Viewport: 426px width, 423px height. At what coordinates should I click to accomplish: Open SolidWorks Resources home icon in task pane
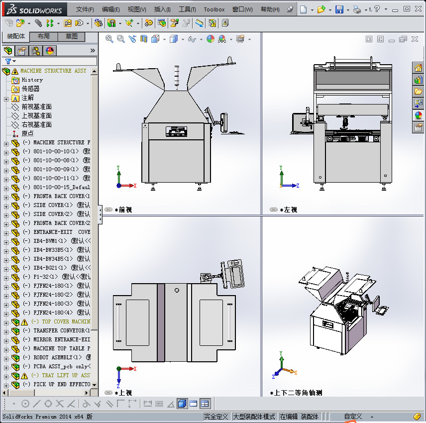tap(418, 68)
